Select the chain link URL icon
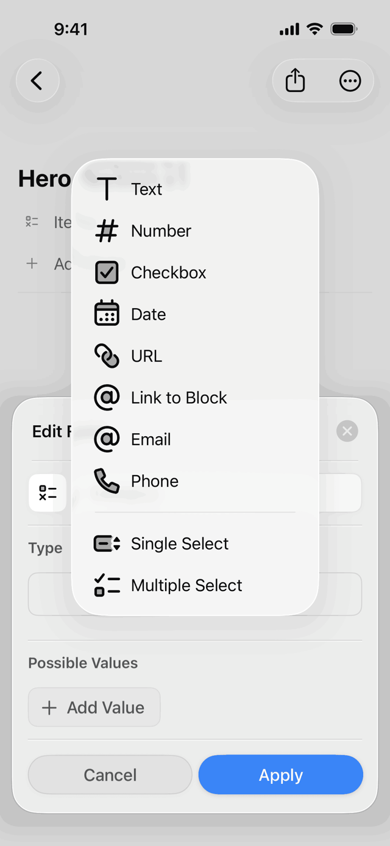Image resolution: width=390 pixels, height=846 pixels. pyautogui.click(x=107, y=356)
